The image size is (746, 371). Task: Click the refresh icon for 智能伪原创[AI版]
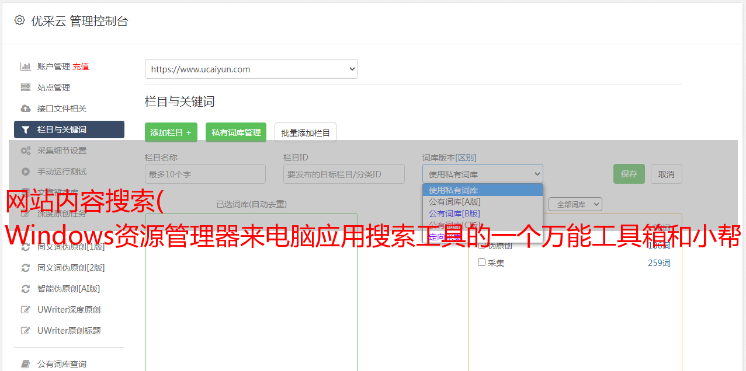pos(25,289)
